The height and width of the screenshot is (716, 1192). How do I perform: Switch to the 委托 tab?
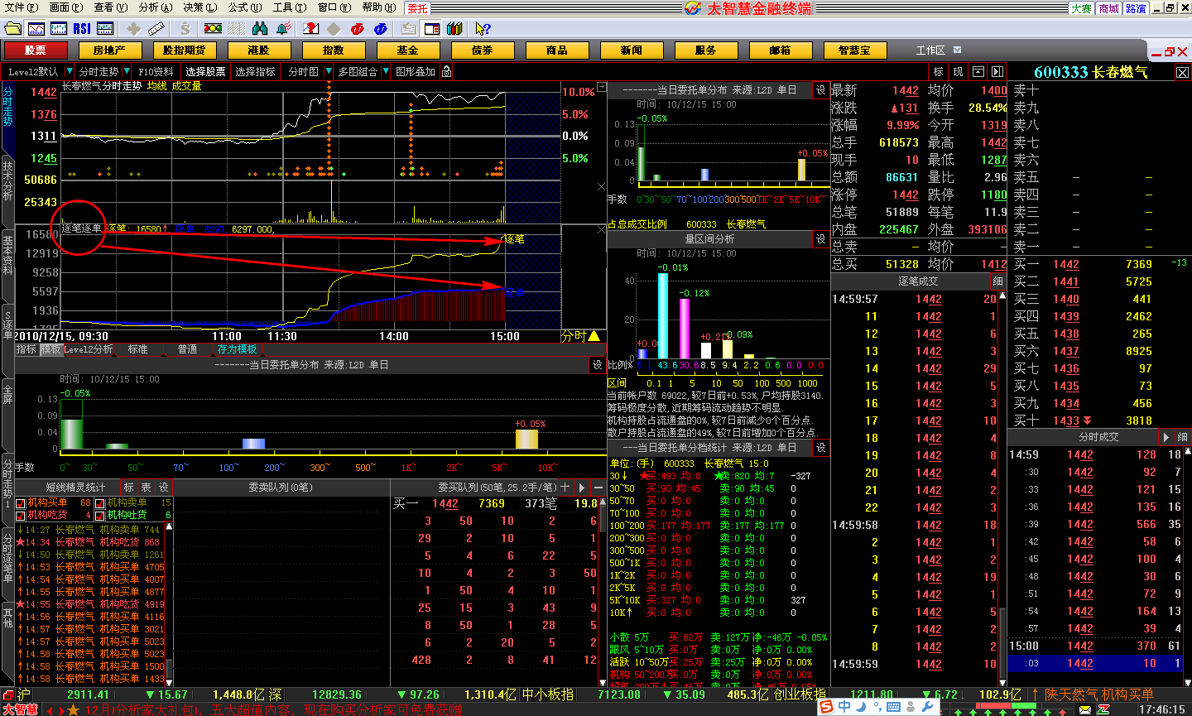point(418,8)
